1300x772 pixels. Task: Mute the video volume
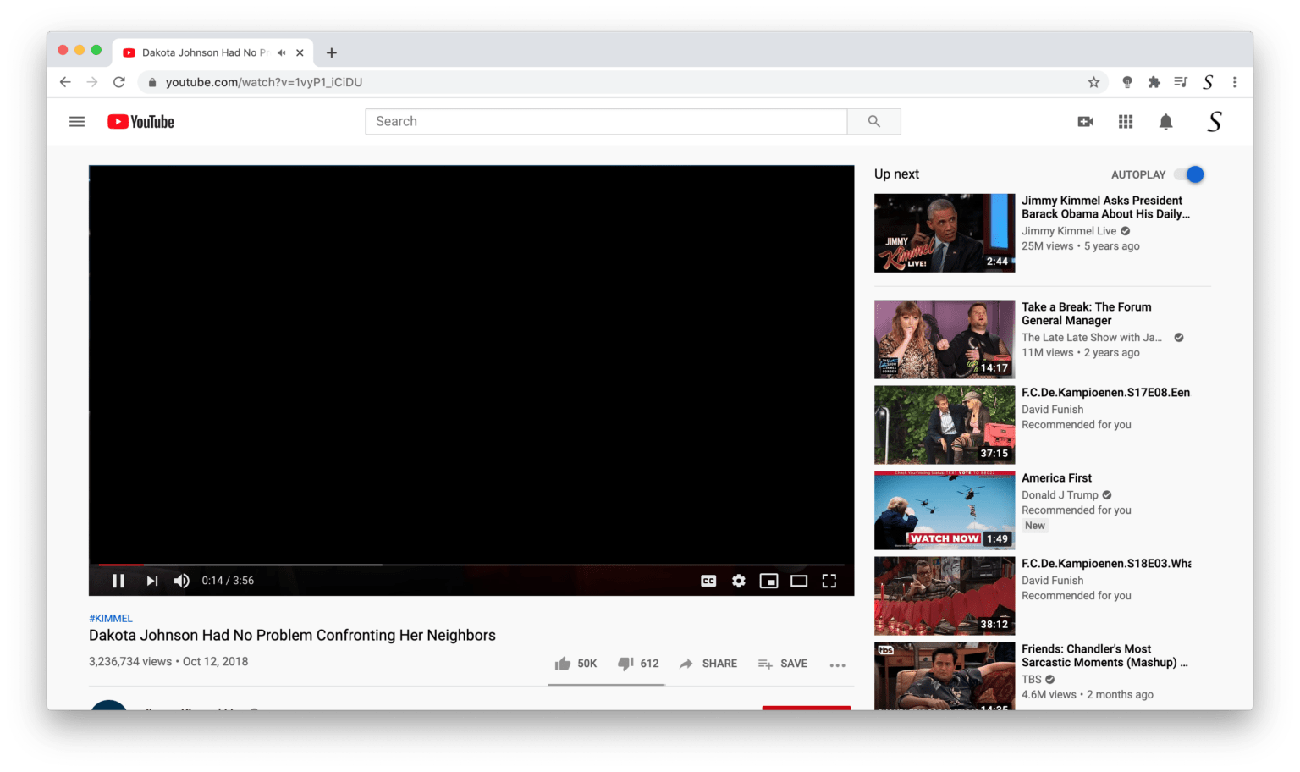[x=181, y=581]
